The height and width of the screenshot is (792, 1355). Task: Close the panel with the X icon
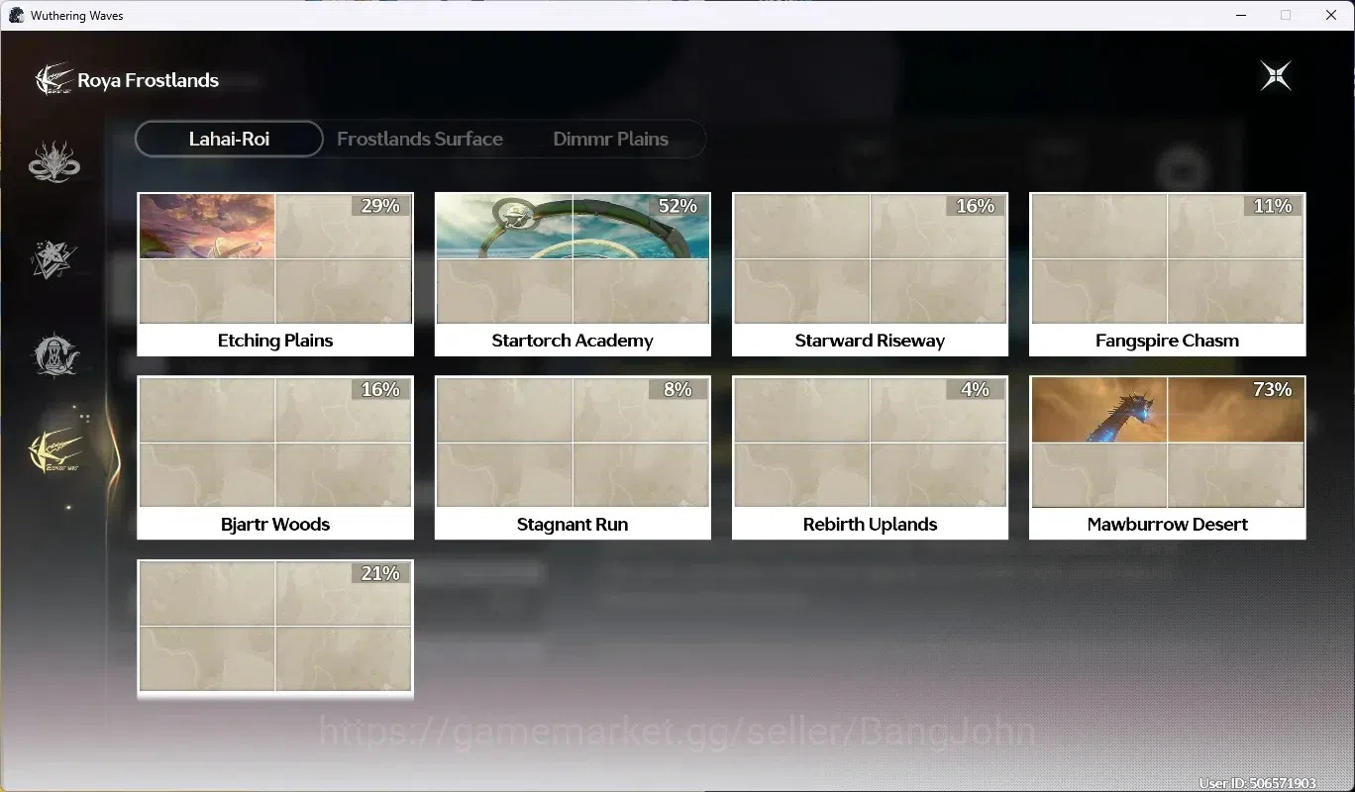(x=1276, y=76)
